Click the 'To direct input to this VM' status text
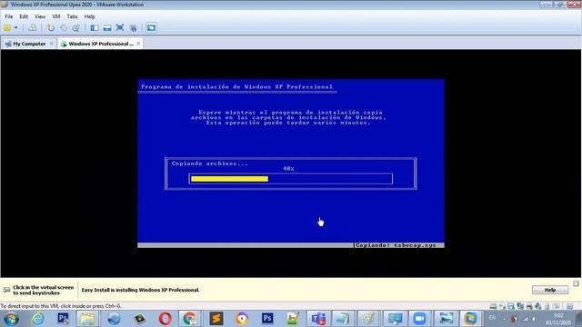The width and height of the screenshot is (582, 327). pos(61,306)
